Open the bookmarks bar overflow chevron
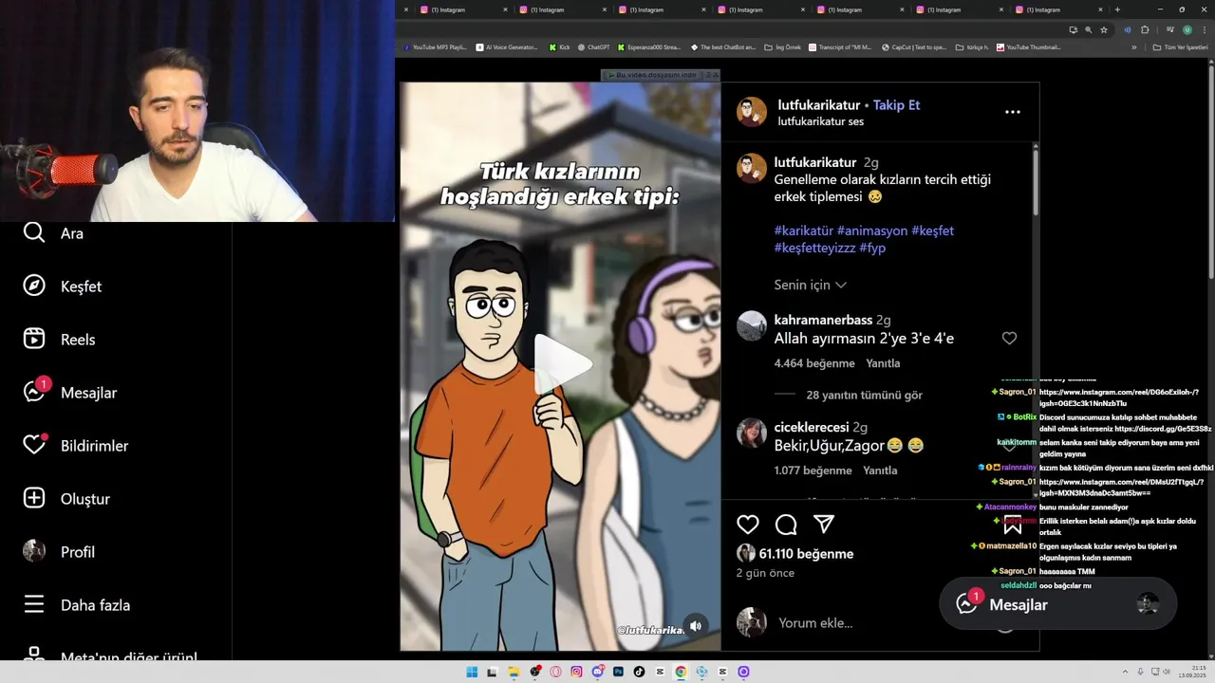 pyautogui.click(x=1133, y=46)
